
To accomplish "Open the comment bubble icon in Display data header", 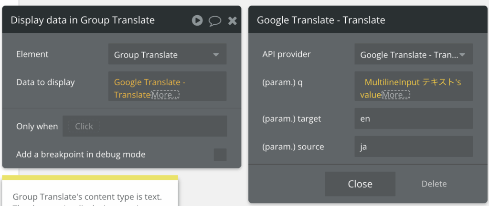I will tap(215, 21).
